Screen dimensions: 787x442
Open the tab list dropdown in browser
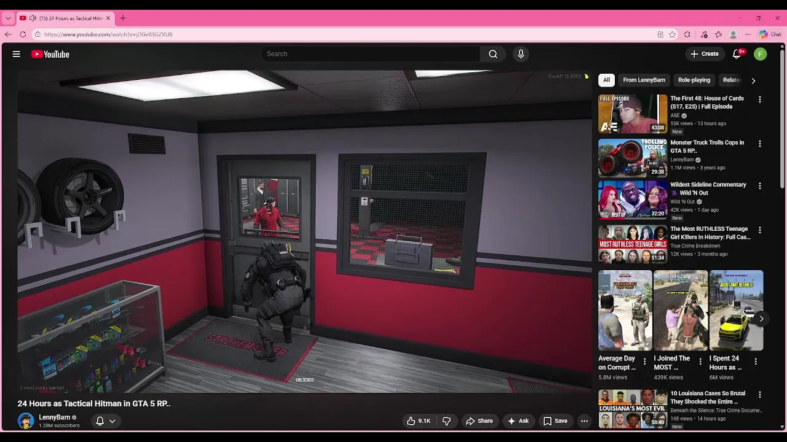(8, 18)
